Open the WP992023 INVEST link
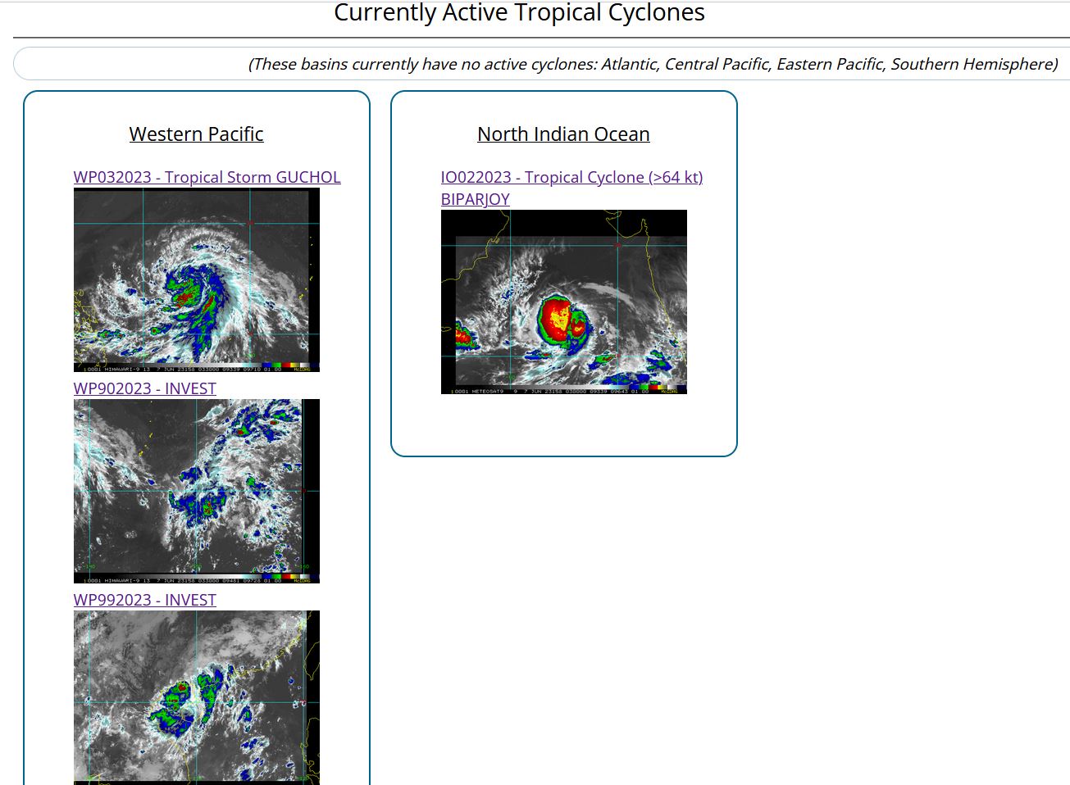 tap(144, 600)
